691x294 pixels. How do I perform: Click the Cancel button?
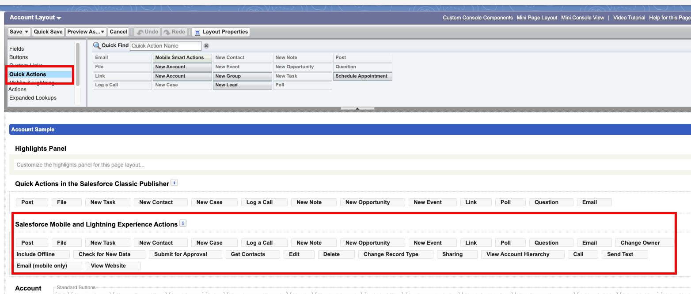tap(118, 32)
